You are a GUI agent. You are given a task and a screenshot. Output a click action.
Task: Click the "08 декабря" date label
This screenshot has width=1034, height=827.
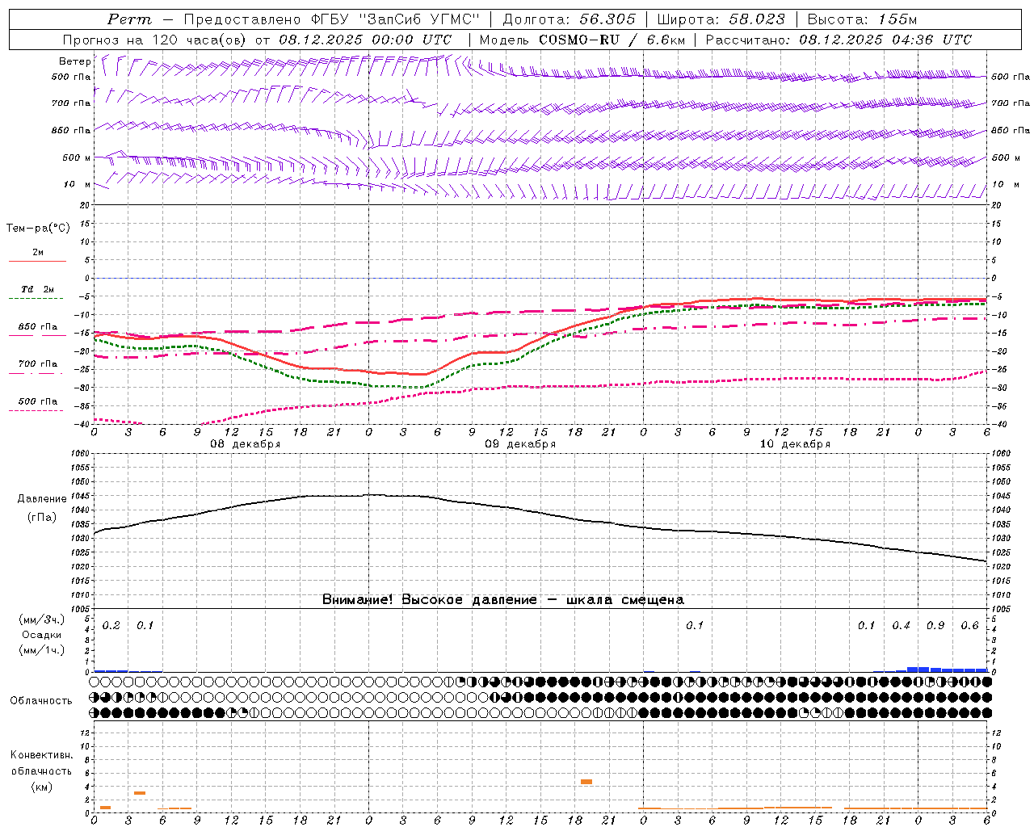[x=246, y=444]
